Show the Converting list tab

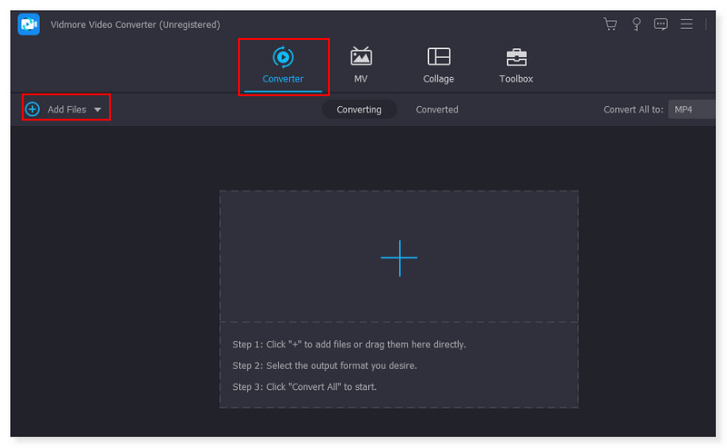coord(359,110)
